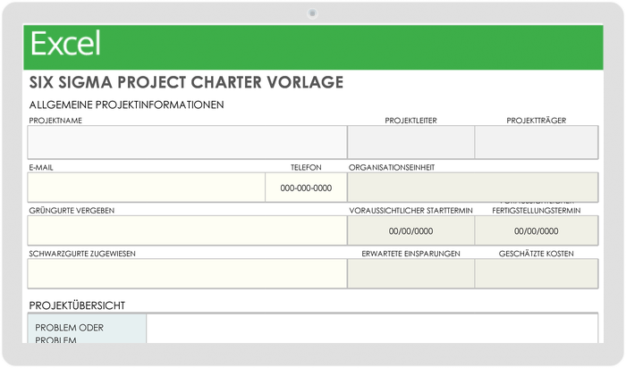Click the Problem oder Problem label cell

click(x=87, y=329)
